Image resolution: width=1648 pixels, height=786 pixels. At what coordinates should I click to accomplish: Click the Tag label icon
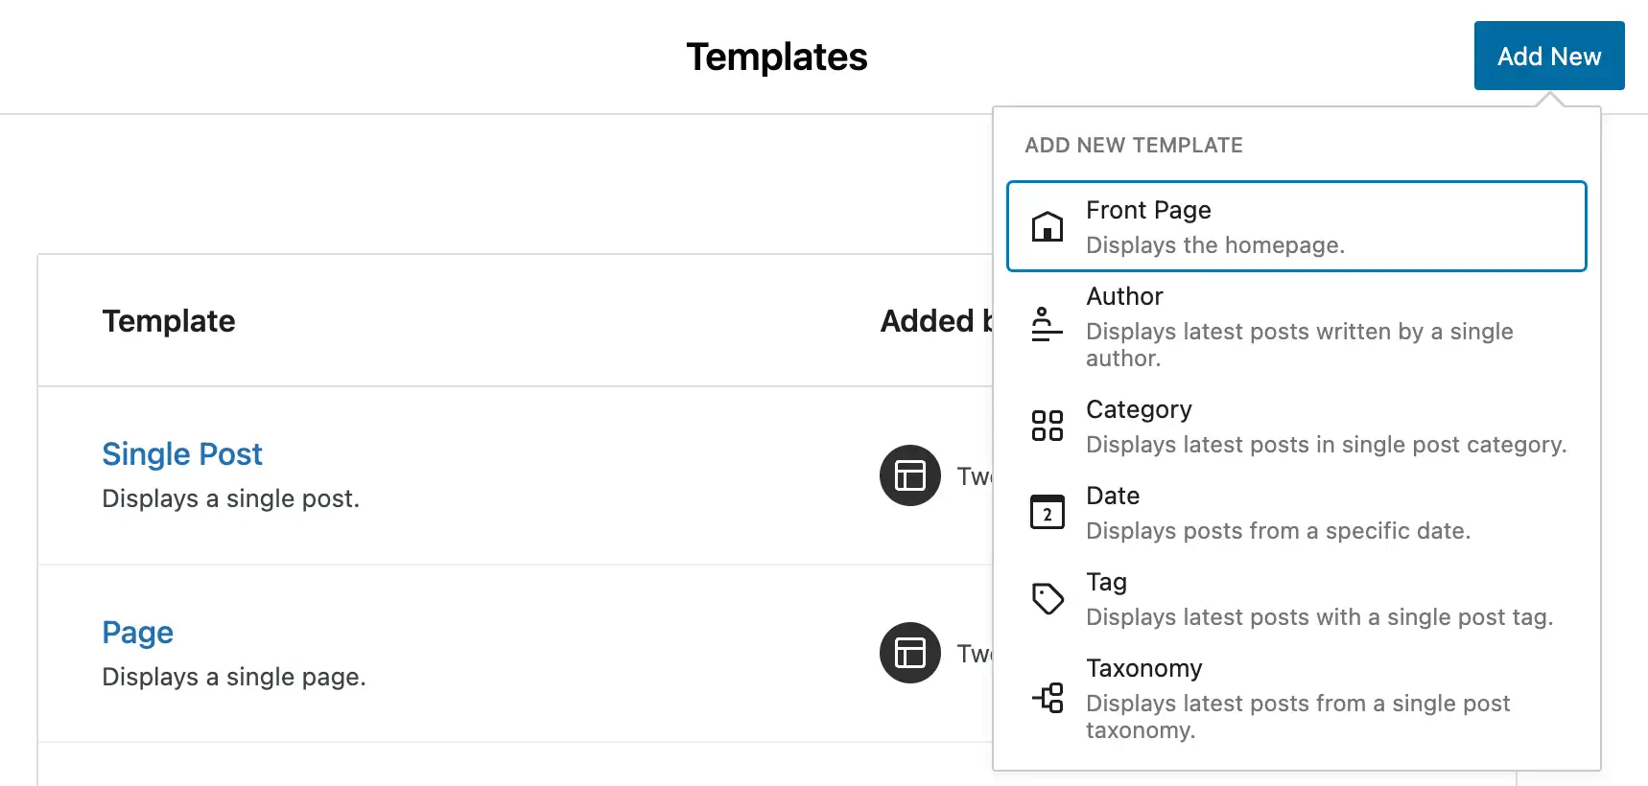pos(1047,598)
